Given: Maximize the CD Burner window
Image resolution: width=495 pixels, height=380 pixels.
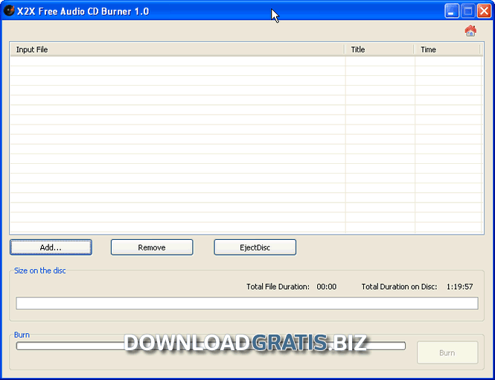Looking at the screenshot, I should pos(468,11).
